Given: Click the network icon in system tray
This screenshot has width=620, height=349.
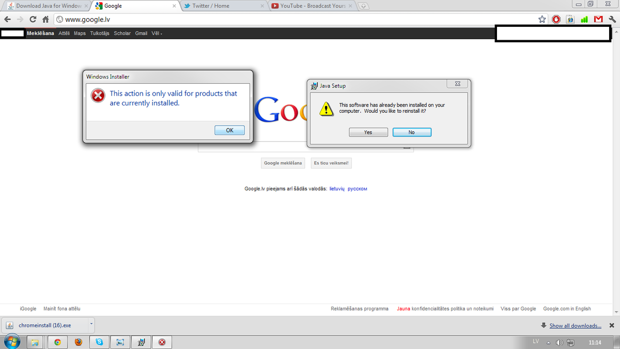Looking at the screenshot, I should (570, 342).
